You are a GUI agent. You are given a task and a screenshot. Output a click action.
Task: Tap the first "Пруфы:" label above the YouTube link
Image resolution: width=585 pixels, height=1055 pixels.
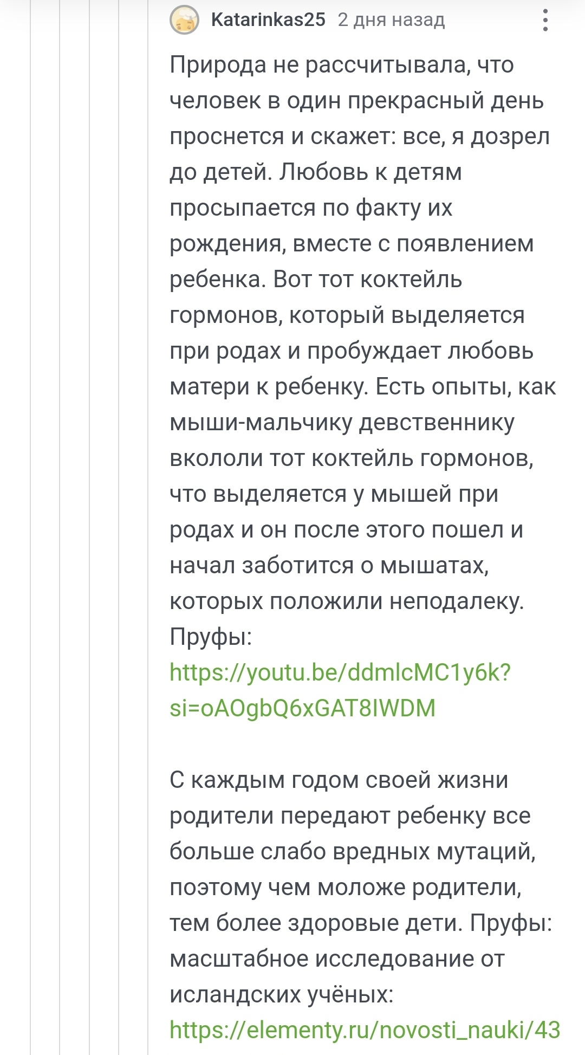[x=211, y=637]
